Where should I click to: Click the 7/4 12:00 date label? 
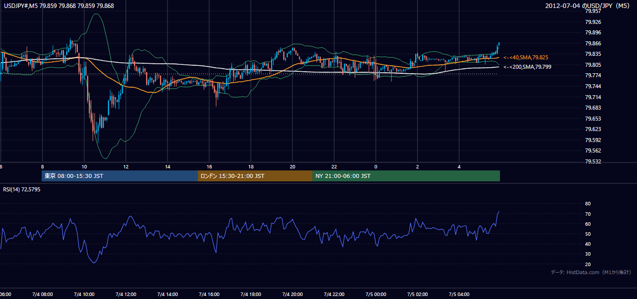(x=126, y=295)
